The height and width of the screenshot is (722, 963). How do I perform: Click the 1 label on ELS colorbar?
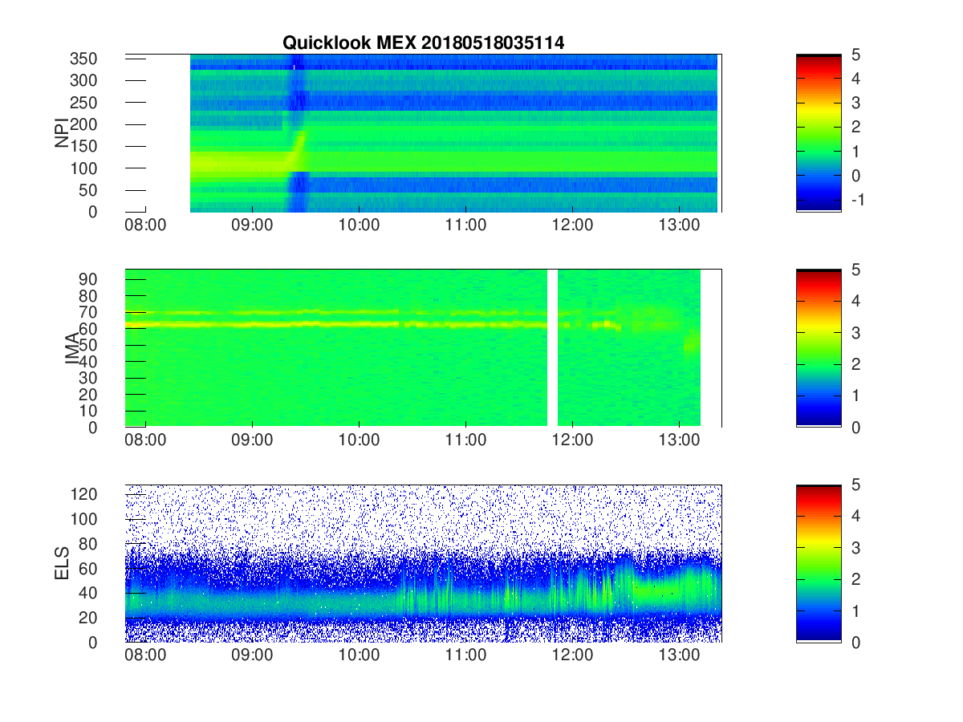click(855, 610)
